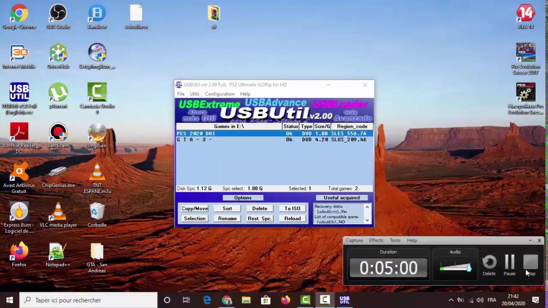Launch FIFA 14 desktop shortcut
This screenshot has width=548, height=308.
click(526, 17)
